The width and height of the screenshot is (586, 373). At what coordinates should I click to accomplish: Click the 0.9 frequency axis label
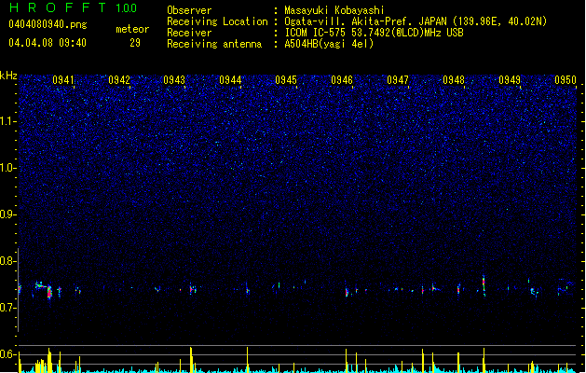coord(7,214)
